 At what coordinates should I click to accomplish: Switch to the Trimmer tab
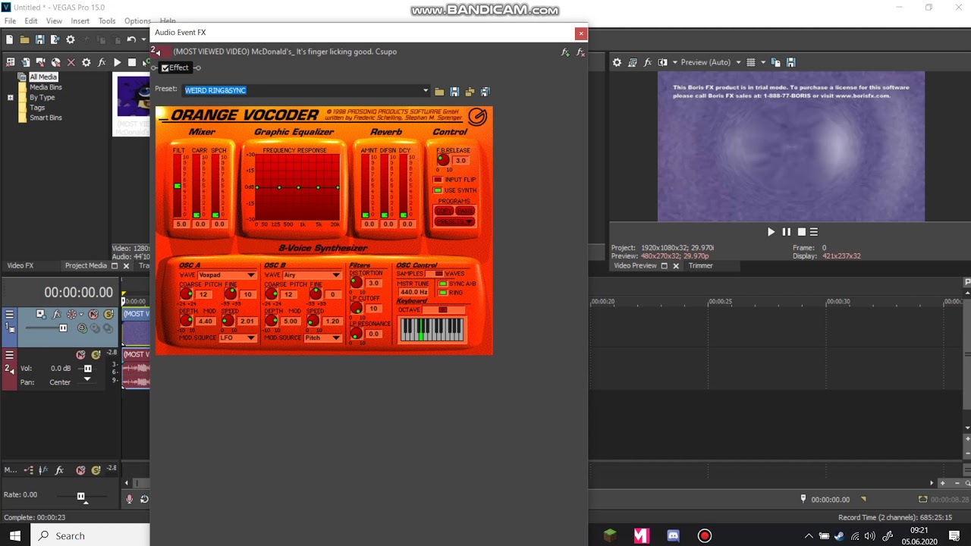coord(701,266)
